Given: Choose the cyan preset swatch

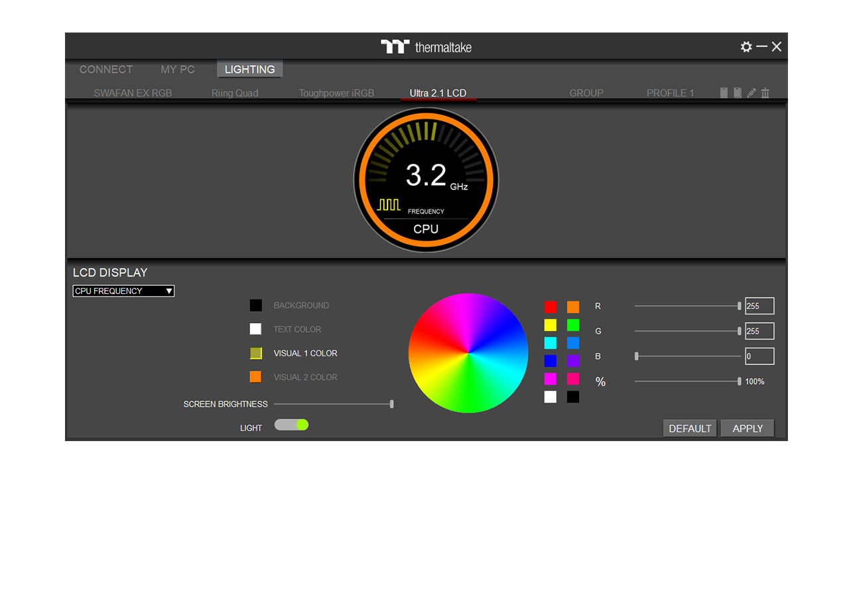Looking at the screenshot, I should (551, 343).
